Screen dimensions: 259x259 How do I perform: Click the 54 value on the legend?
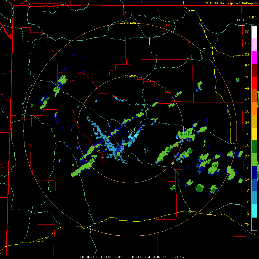(247, 66)
